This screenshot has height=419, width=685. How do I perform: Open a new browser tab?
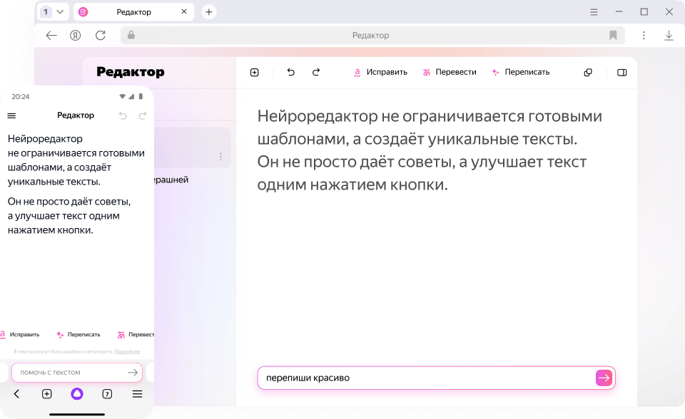click(209, 12)
